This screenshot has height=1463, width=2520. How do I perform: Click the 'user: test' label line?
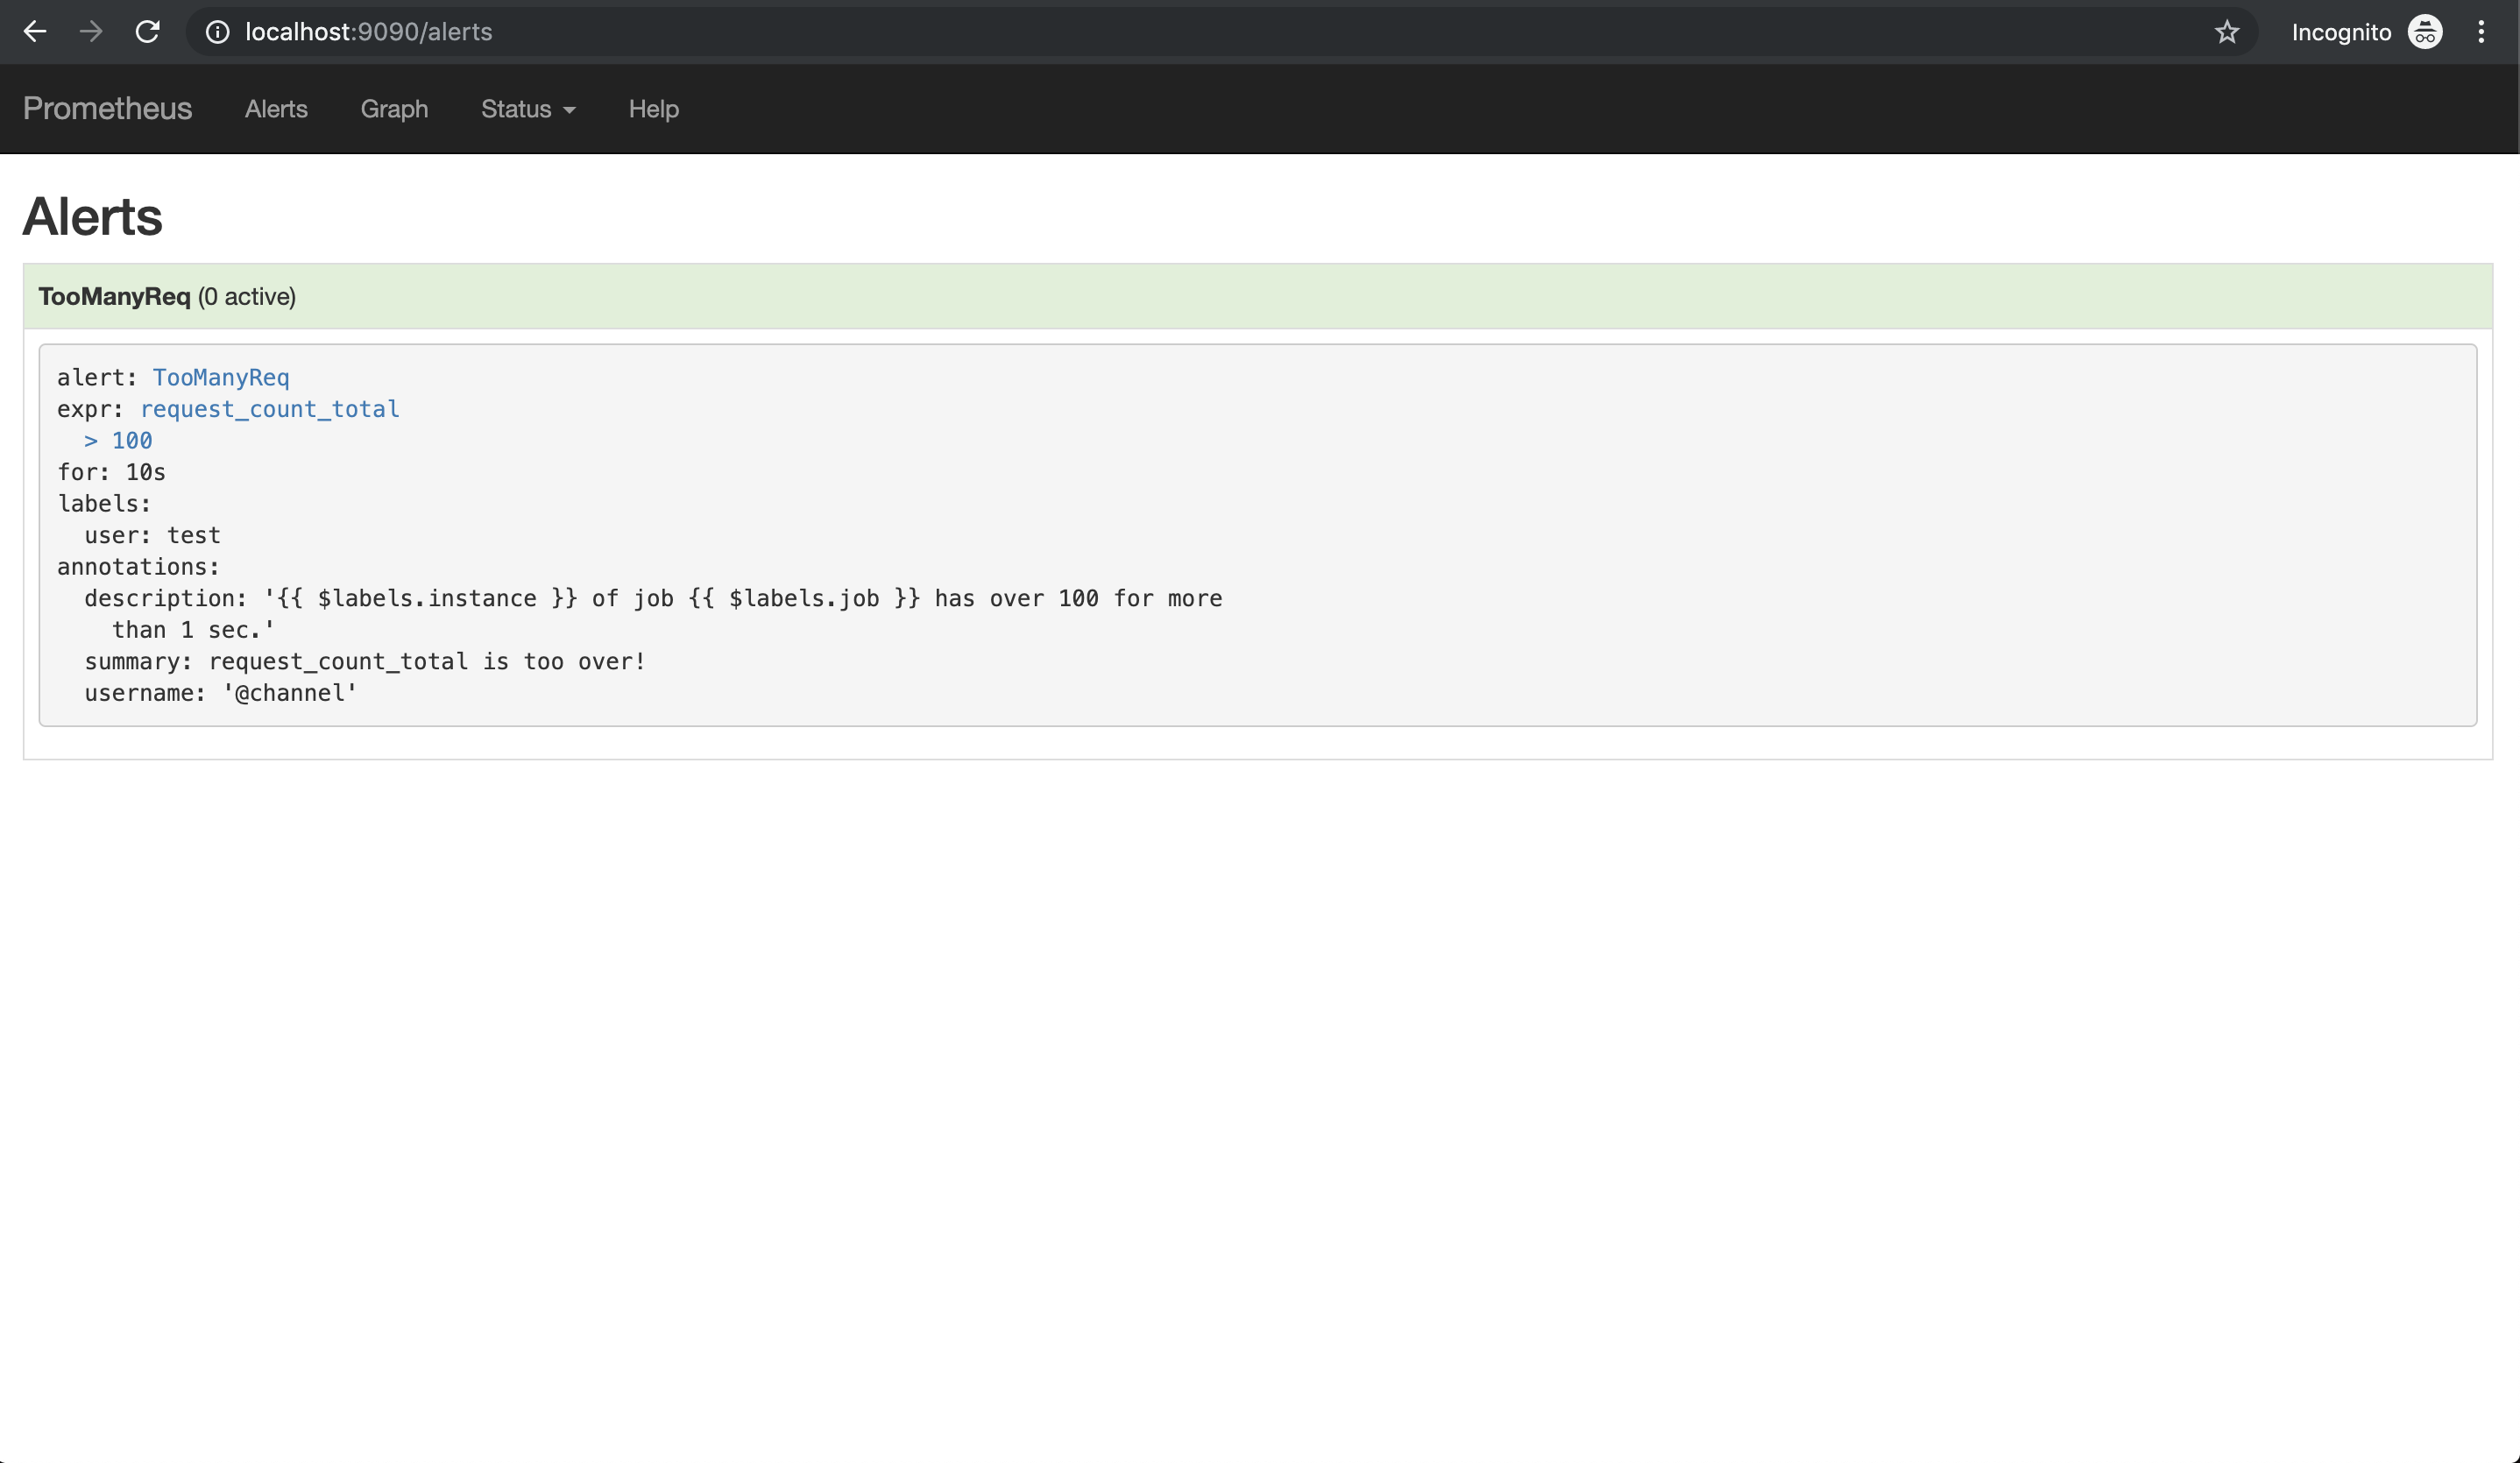pos(152,535)
